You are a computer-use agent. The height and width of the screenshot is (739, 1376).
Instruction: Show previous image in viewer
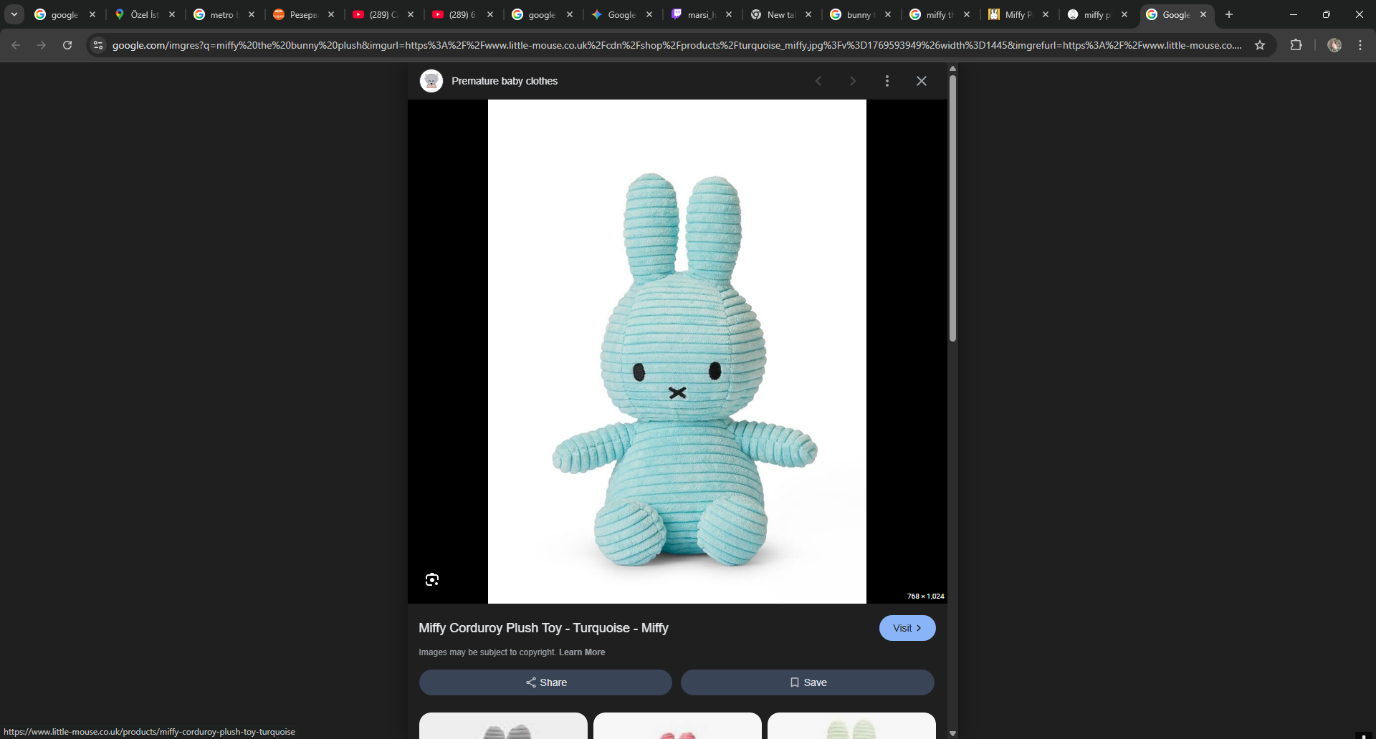click(818, 81)
